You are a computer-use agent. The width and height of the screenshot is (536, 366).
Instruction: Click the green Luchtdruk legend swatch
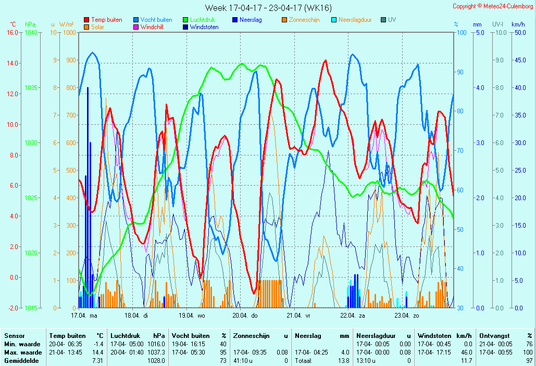click(x=185, y=20)
